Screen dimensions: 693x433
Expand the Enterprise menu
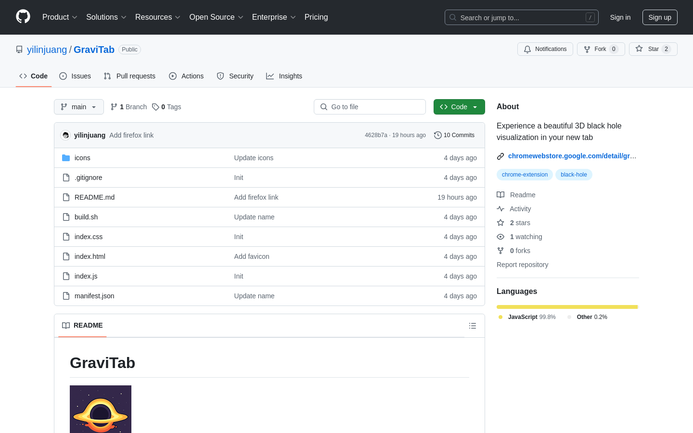(274, 17)
